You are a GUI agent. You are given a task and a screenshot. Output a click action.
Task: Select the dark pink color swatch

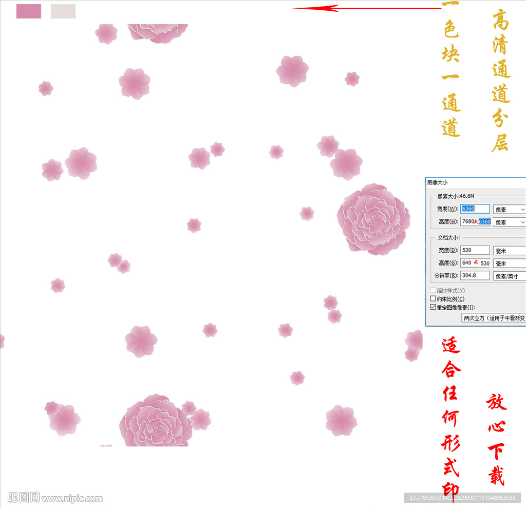tap(28, 11)
